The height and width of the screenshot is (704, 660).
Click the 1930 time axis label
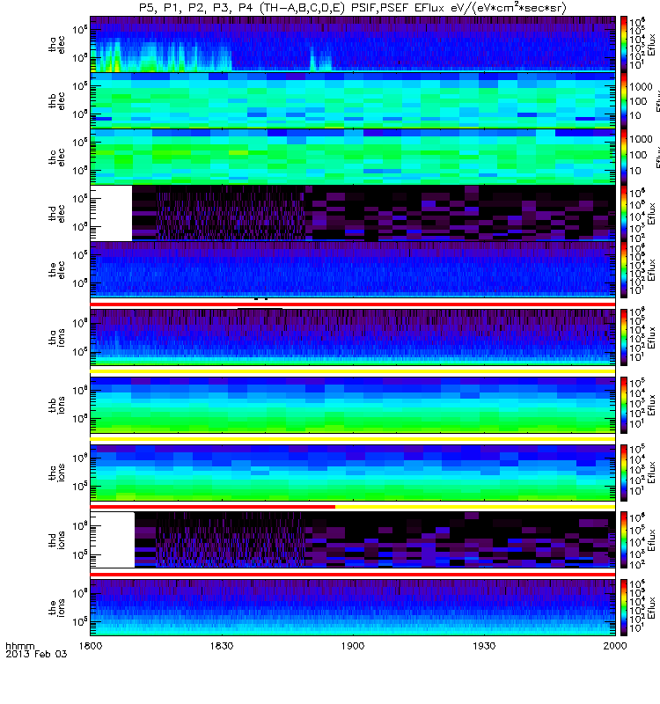tap(484, 646)
